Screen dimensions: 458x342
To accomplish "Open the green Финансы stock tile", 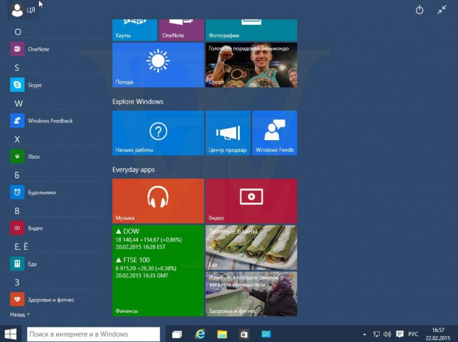I will [x=158, y=271].
